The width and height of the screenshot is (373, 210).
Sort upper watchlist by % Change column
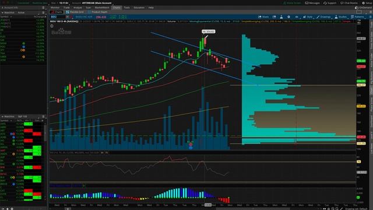point(40,17)
